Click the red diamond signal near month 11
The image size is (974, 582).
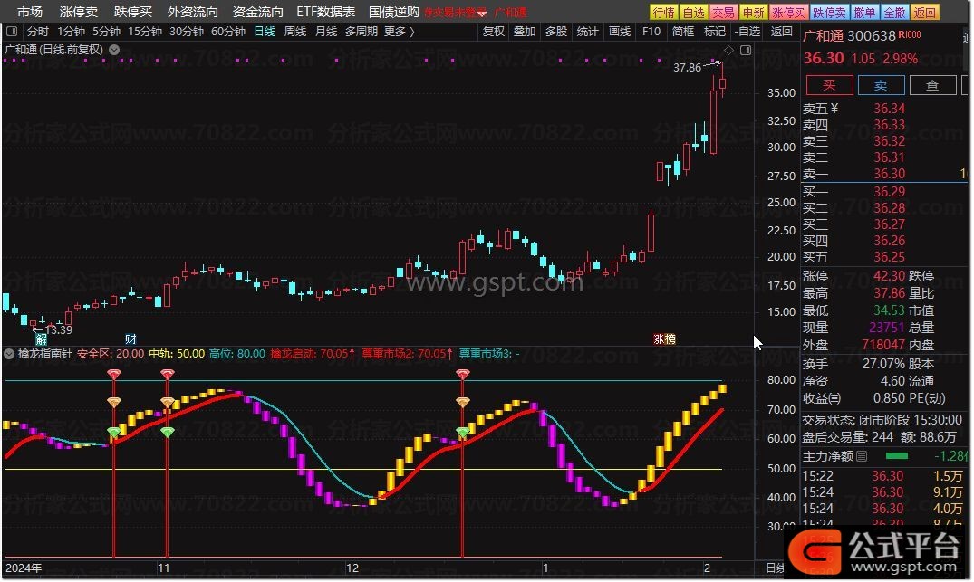pyautogui.click(x=167, y=374)
